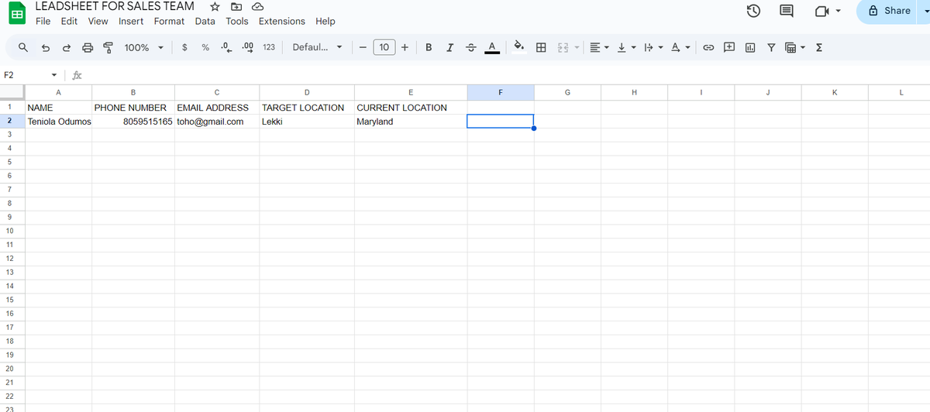Open the text color picker
Image resolution: width=930 pixels, height=412 pixels.
491,47
